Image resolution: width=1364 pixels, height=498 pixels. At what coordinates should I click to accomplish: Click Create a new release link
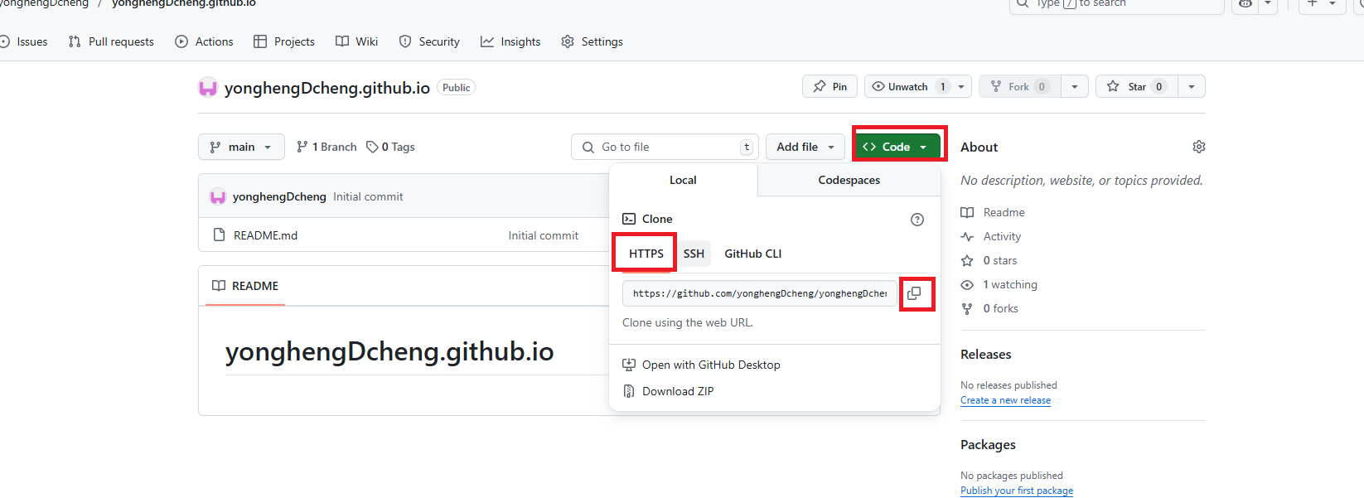click(1005, 400)
